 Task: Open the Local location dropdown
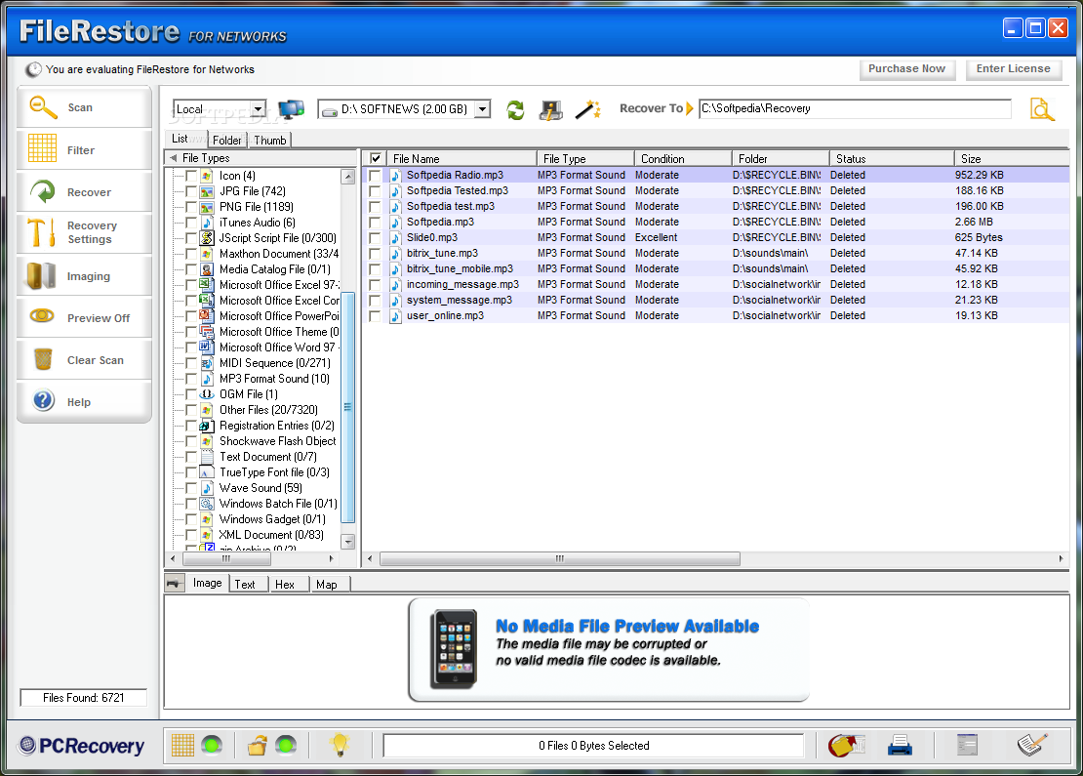259,109
